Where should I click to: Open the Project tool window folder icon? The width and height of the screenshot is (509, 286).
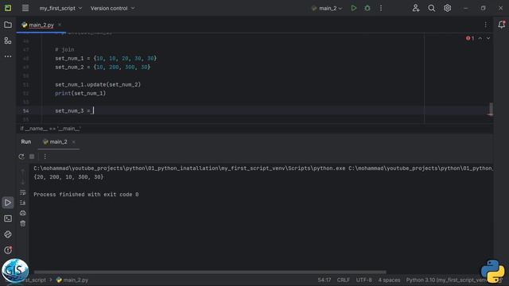tap(8, 25)
